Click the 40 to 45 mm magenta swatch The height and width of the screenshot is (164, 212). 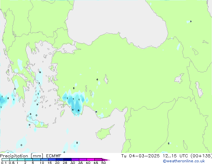(x=91, y=160)
